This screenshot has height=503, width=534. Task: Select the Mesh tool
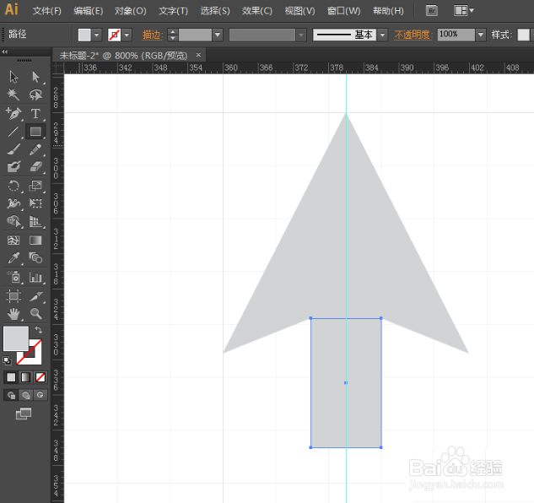click(13, 241)
